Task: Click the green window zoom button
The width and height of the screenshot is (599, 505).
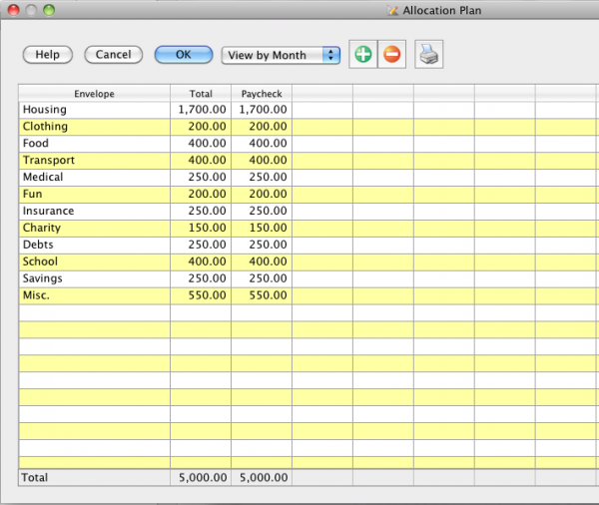Action: point(49,10)
